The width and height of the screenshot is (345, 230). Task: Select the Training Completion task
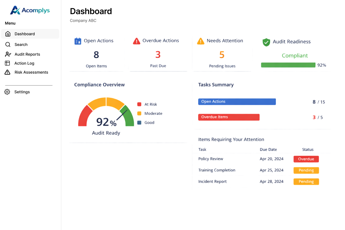[217, 170]
